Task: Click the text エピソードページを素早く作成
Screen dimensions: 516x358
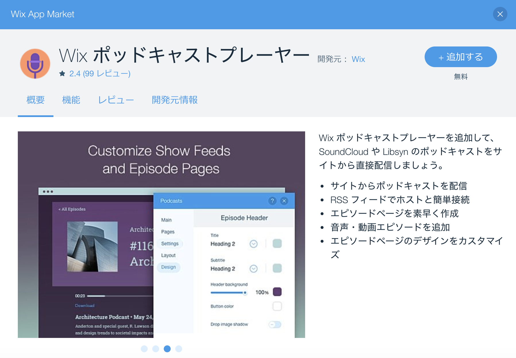Action: [394, 213]
